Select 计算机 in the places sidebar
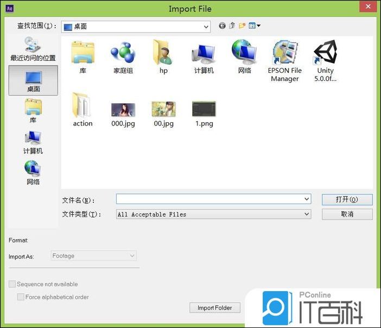The width and height of the screenshot is (381, 328). click(x=33, y=142)
